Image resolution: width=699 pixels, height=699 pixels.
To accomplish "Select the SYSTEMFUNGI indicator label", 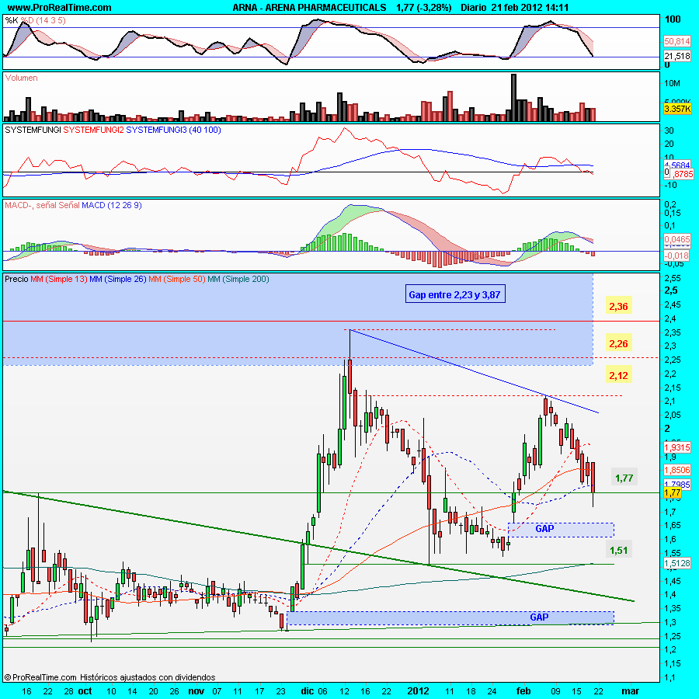I will click(x=33, y=130).
